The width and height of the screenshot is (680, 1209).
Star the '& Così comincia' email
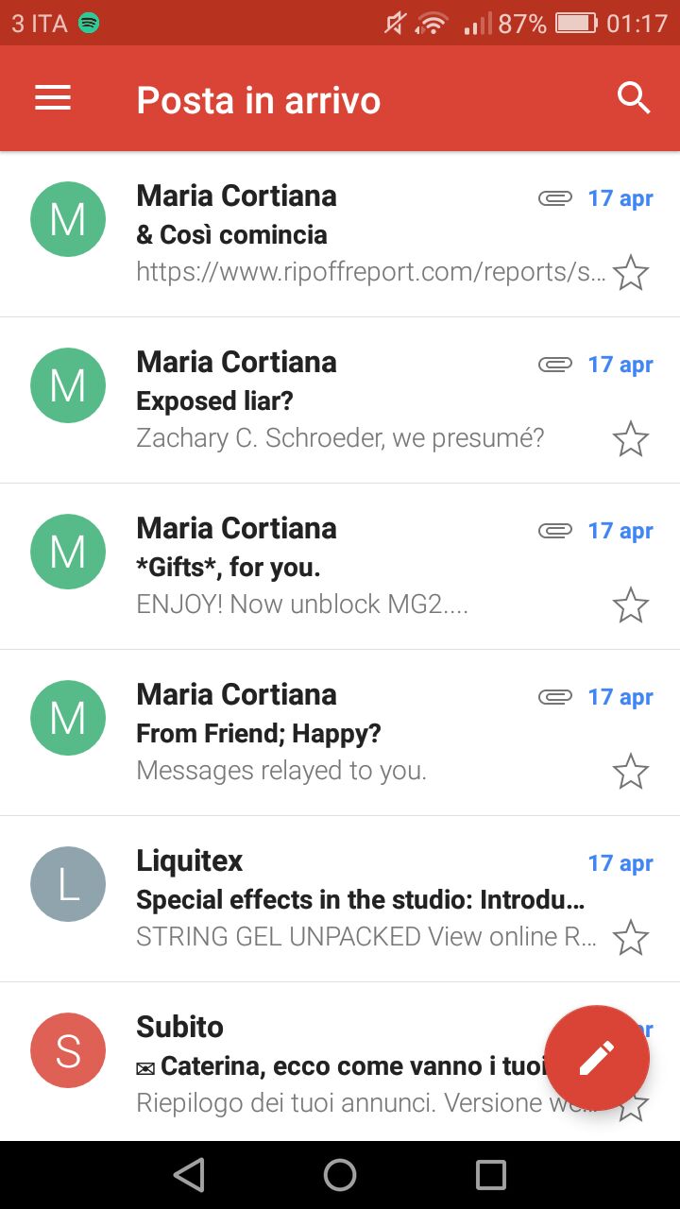point(631,273)
